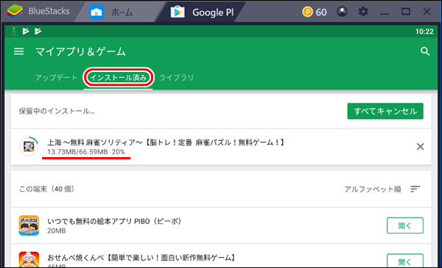Screen dimensions: 442x268
Task: Click the search magnifier icon
Action: pos(425,51)
